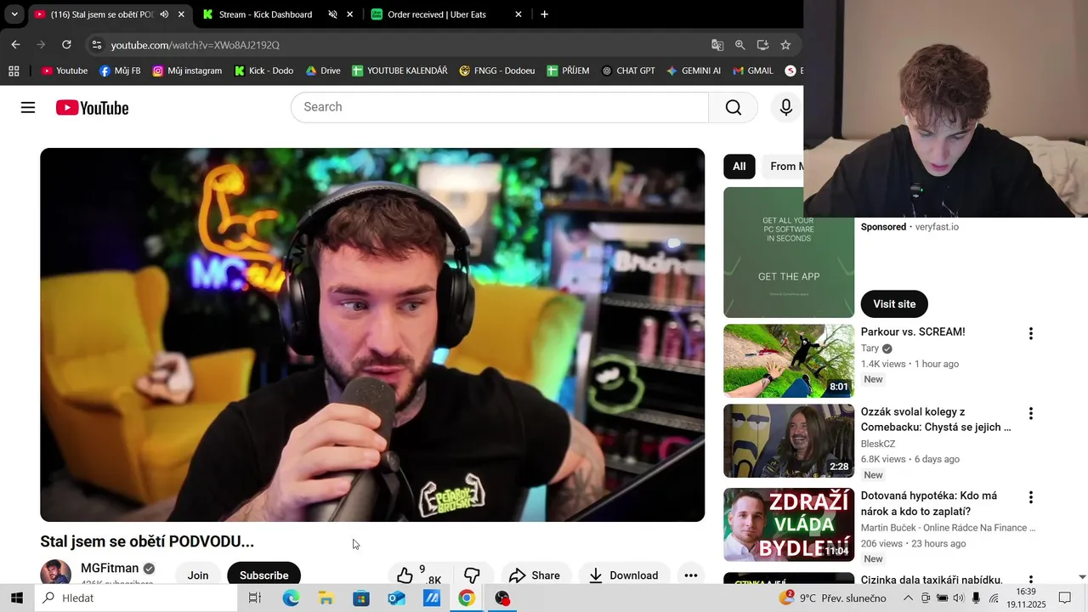1088x612 pixels.
Task: Launch Microsoft Edge from taskbar
Action: coord(291,598)
